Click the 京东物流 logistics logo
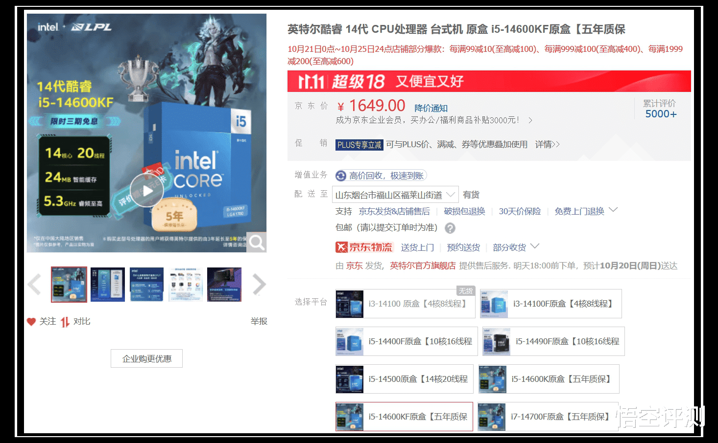This screenshot has width=718, height=443. 363,247
